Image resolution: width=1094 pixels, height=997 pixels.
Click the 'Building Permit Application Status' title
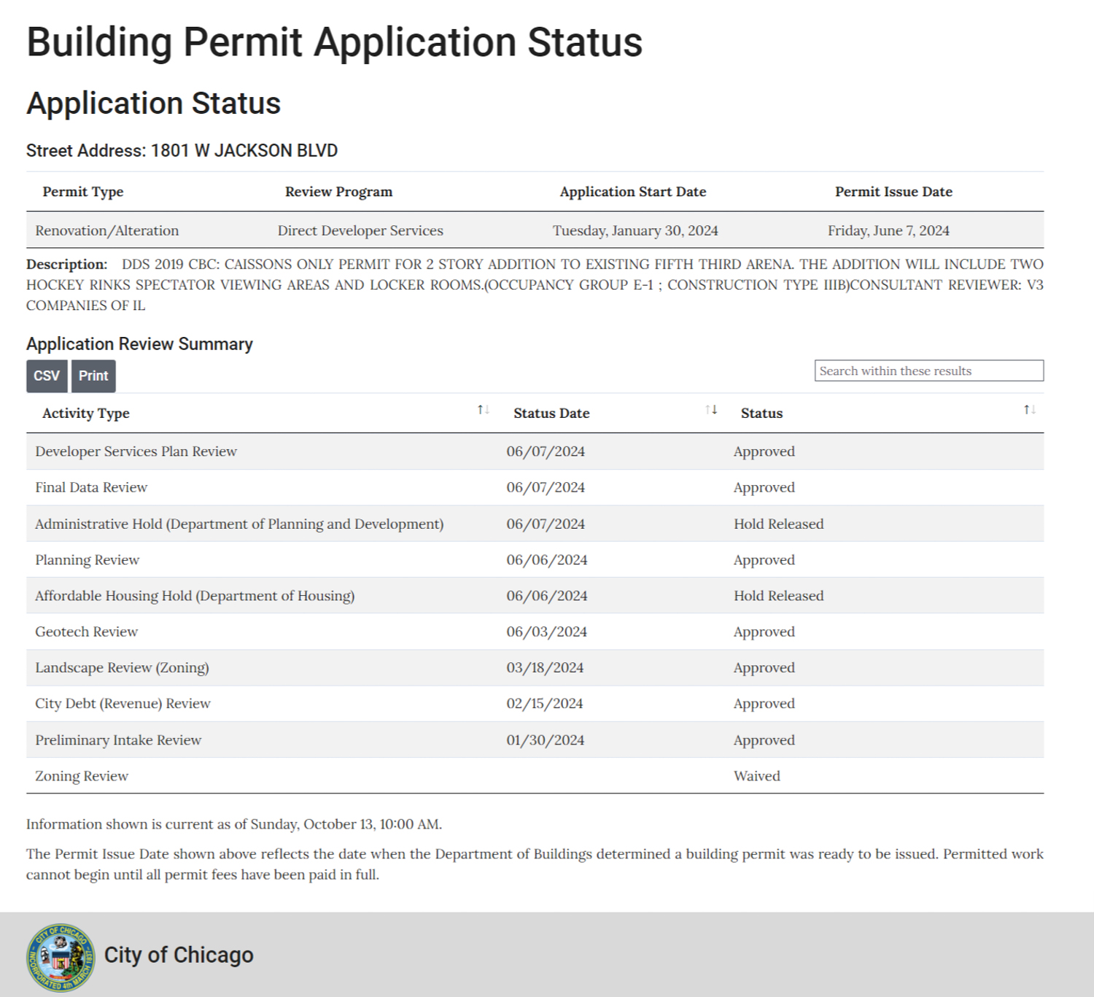[335, 42]
